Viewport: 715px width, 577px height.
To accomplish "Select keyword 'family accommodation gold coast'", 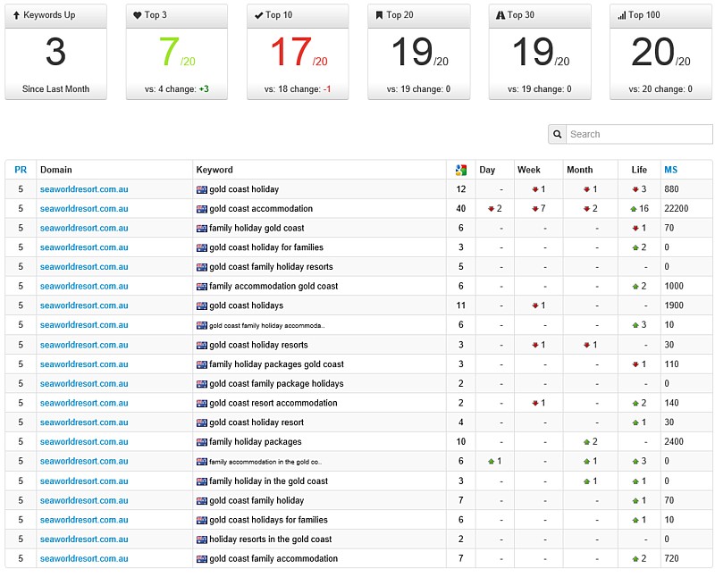I will pyautogui.click(x=273, y=286).
